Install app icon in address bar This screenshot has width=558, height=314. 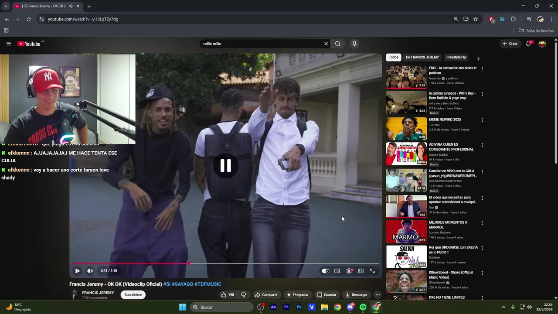pos(466,19)
